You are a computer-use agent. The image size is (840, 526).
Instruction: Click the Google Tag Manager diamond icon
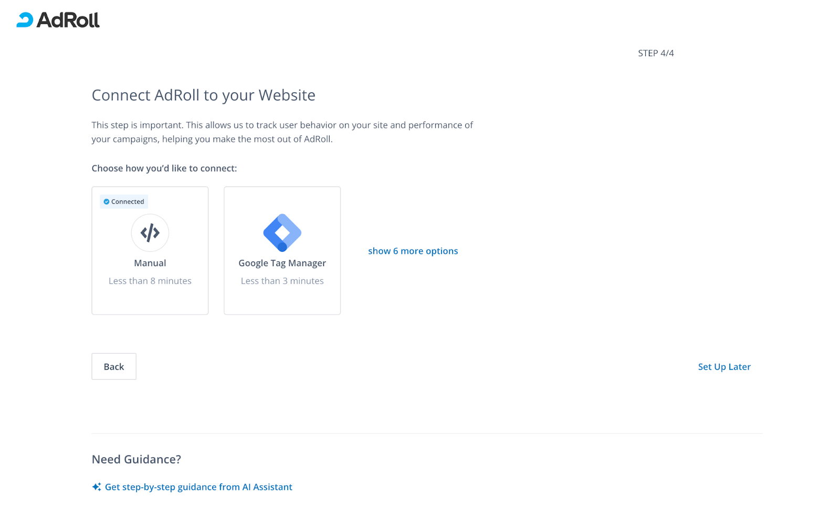(x=282, y=233)
